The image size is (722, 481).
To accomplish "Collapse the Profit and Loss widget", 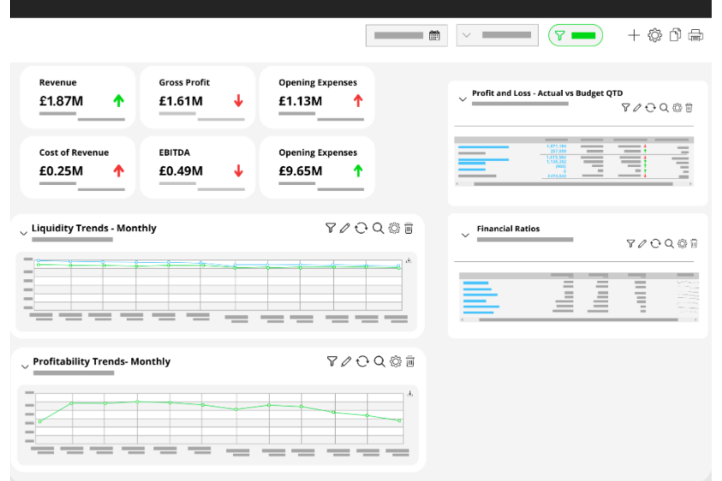I will [462, 99].
